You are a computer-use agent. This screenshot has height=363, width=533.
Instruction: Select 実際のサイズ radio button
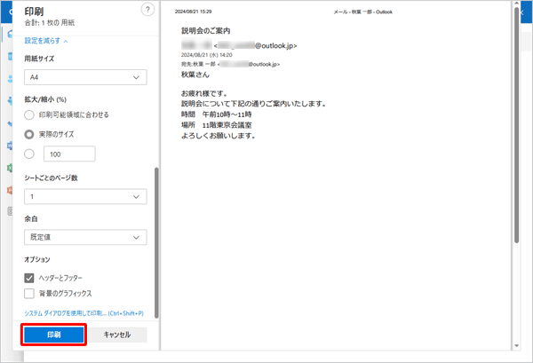pyautogui.click(x=29, y=135)
